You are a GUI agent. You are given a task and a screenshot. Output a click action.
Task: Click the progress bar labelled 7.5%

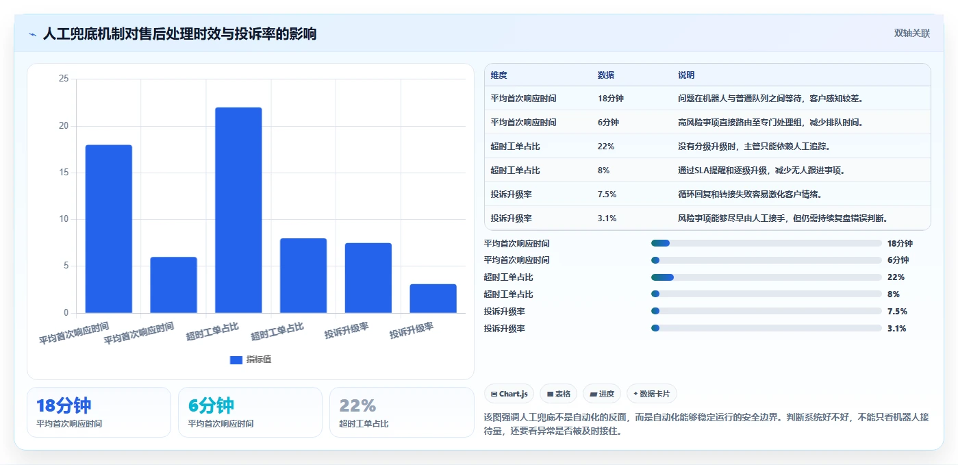pos(766,311)
